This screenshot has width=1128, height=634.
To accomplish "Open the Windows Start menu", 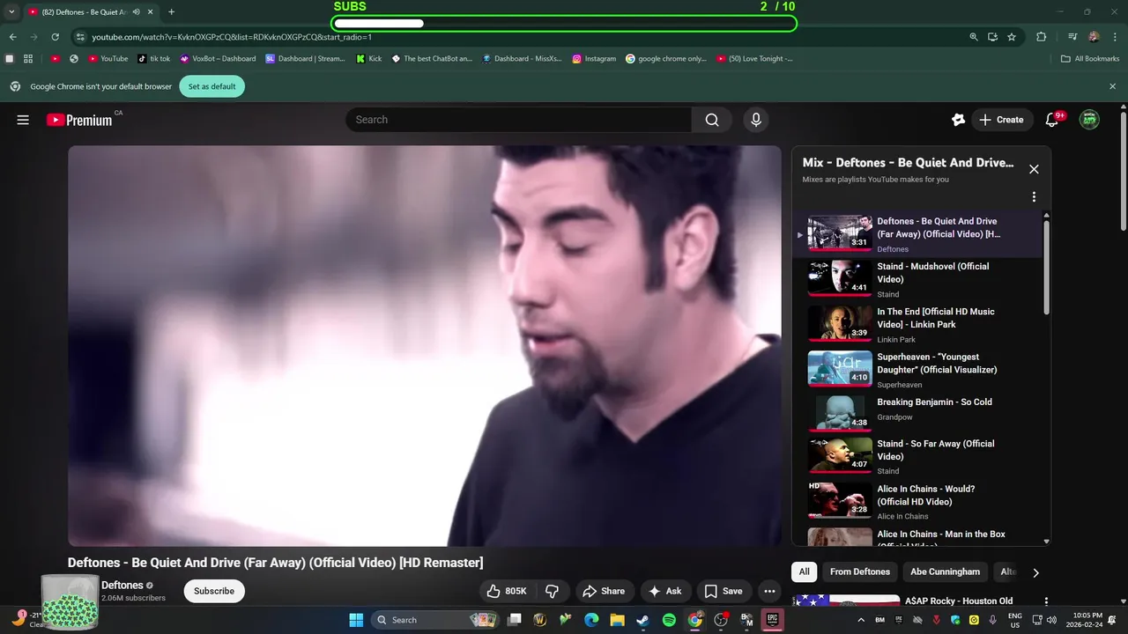I will point(356,620).
